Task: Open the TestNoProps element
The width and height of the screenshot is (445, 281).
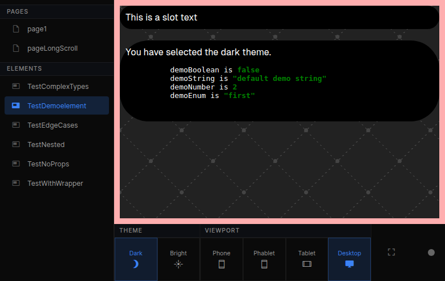Action: click(48, 164)
